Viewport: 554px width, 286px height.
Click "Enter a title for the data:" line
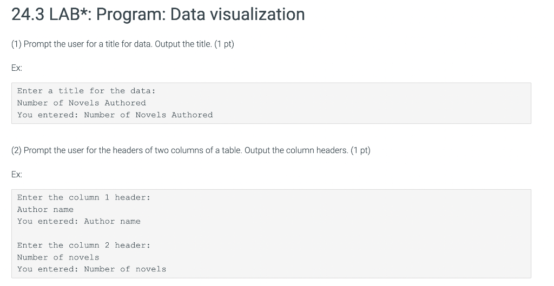coord(86,91)
